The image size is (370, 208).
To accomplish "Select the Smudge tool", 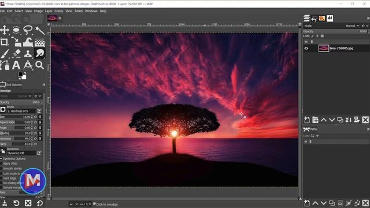I will click(x=40, y=54).
